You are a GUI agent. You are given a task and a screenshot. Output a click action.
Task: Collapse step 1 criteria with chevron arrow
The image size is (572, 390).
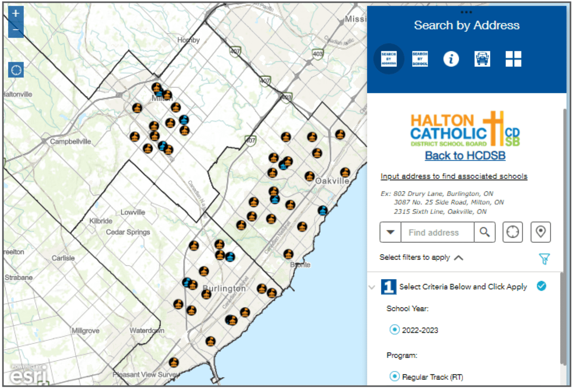[x=371, y=287]
